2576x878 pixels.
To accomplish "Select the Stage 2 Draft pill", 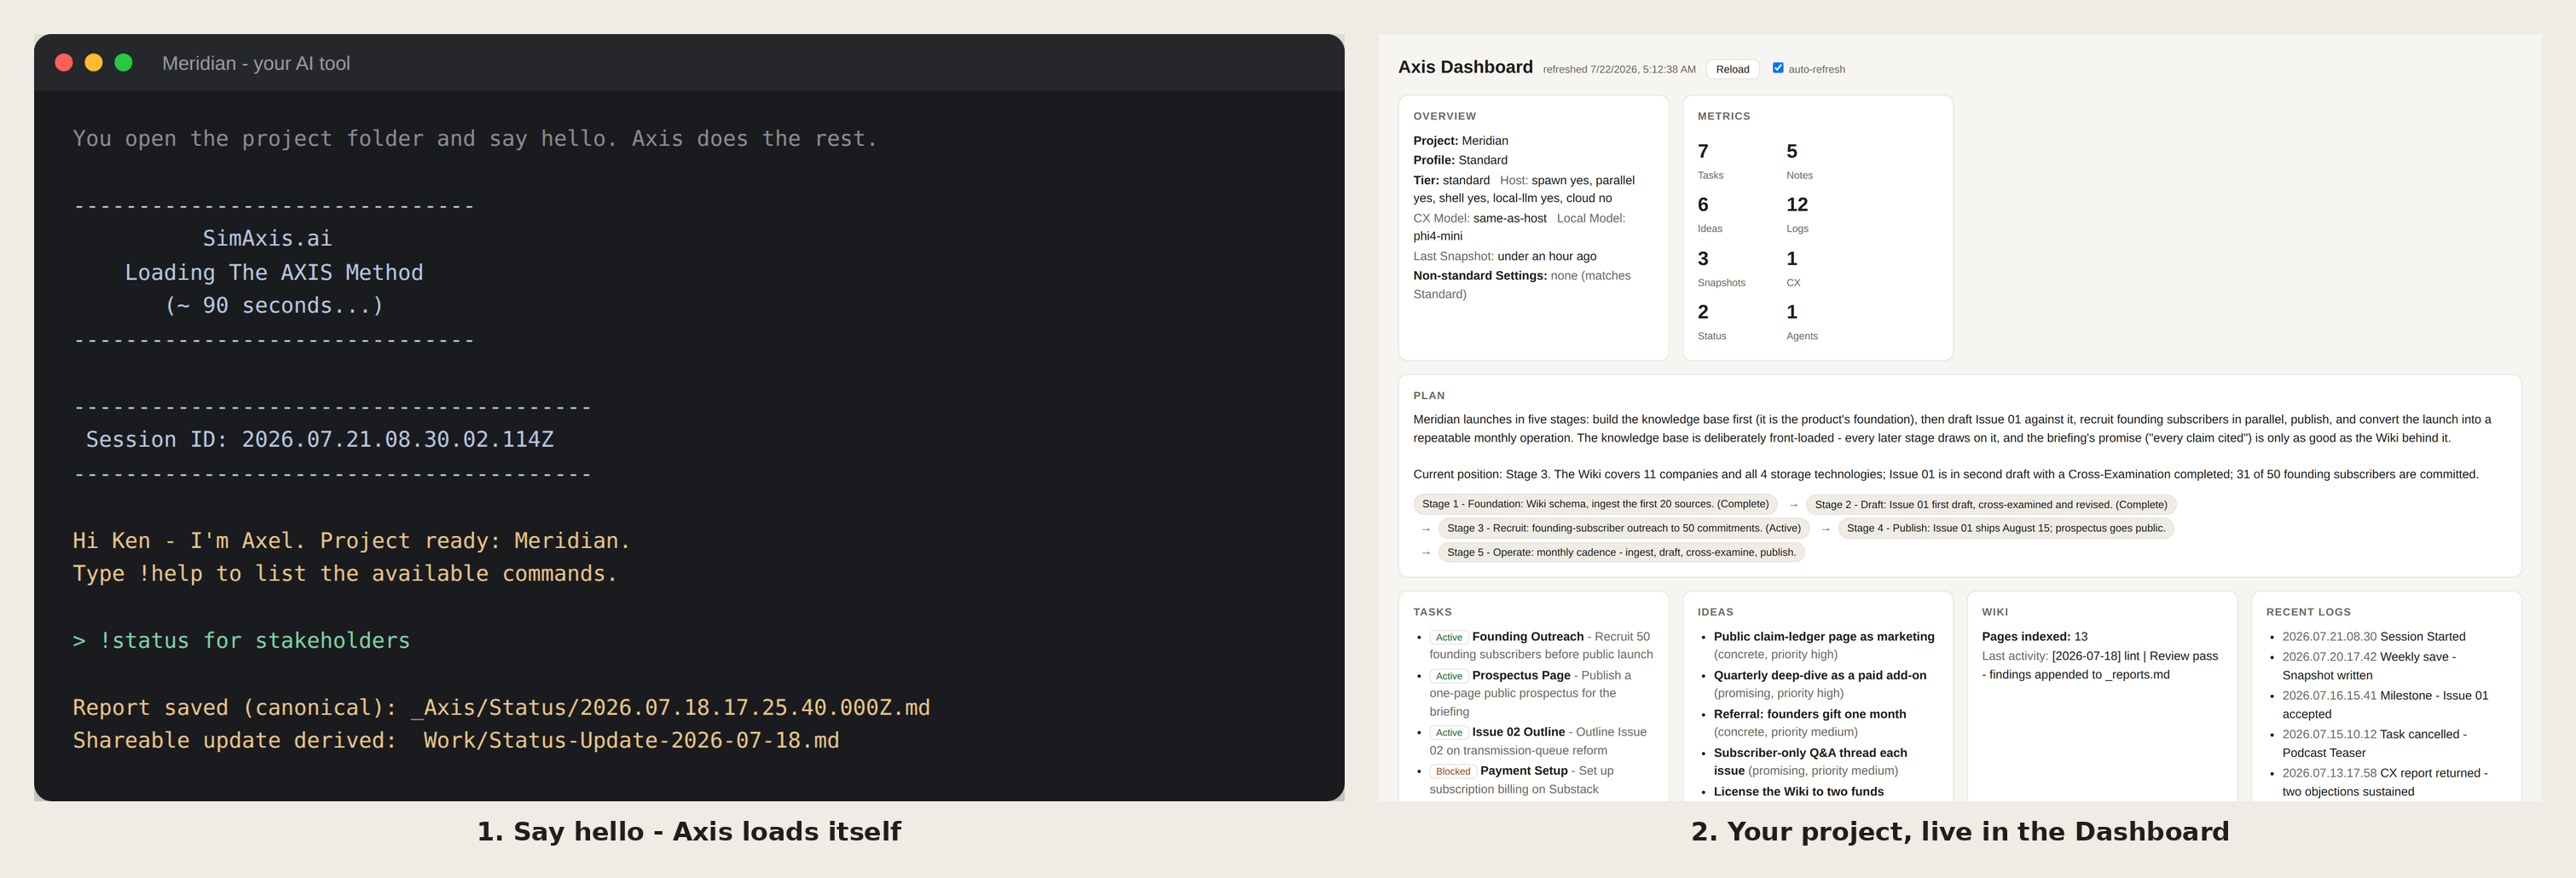I will click(x=1990, y=504).
